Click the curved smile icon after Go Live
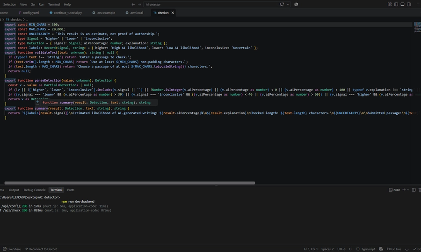This screenshot has width=421, height=252. [x=407, y=249]
